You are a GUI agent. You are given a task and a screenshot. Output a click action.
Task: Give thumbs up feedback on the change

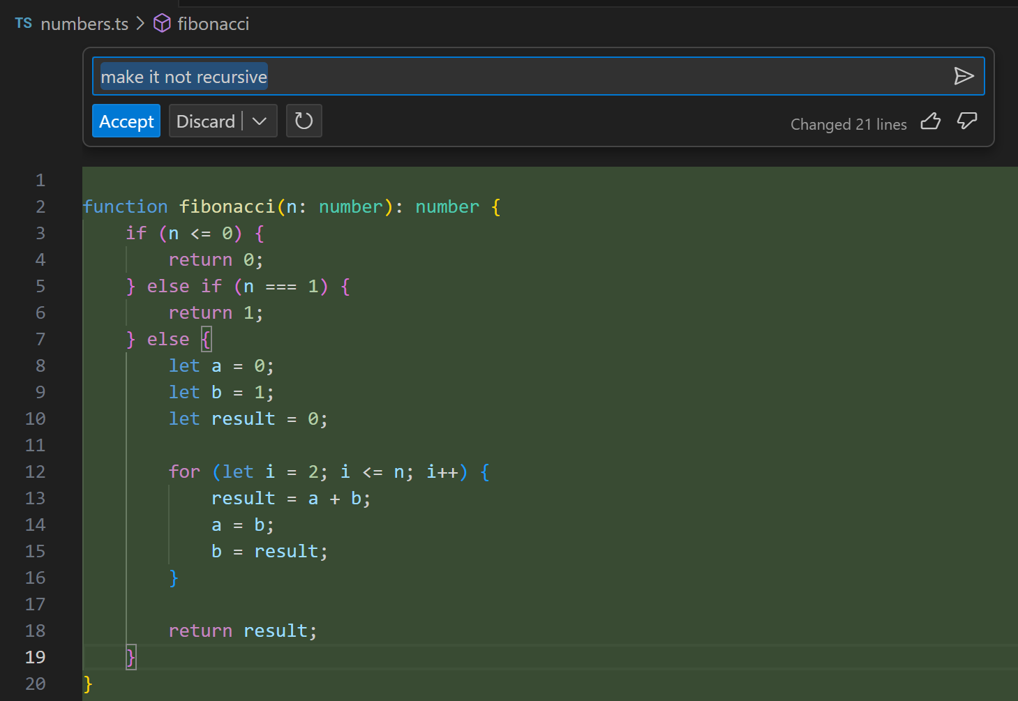[x=930, y=121]
